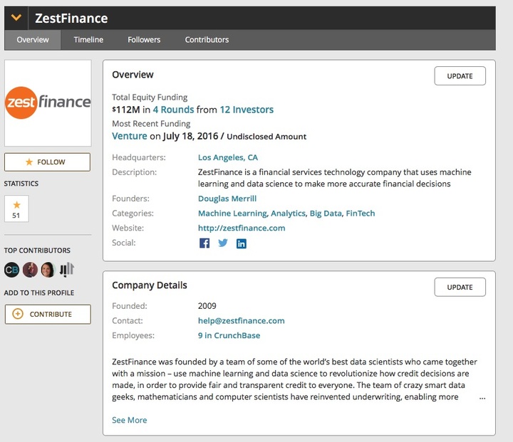Click the ZestFinance header title

click(71, 19)
